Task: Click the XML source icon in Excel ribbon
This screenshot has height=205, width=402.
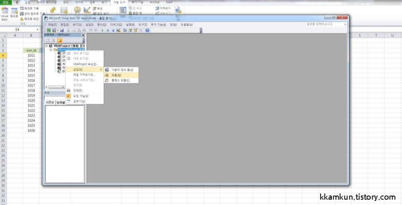Action: (x=123, y=10)
